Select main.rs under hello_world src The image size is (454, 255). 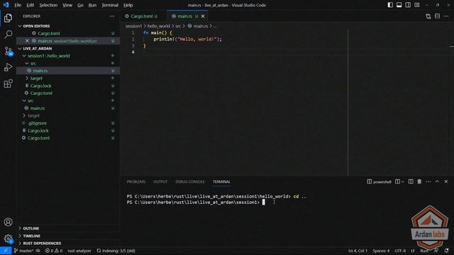[68, 71]
